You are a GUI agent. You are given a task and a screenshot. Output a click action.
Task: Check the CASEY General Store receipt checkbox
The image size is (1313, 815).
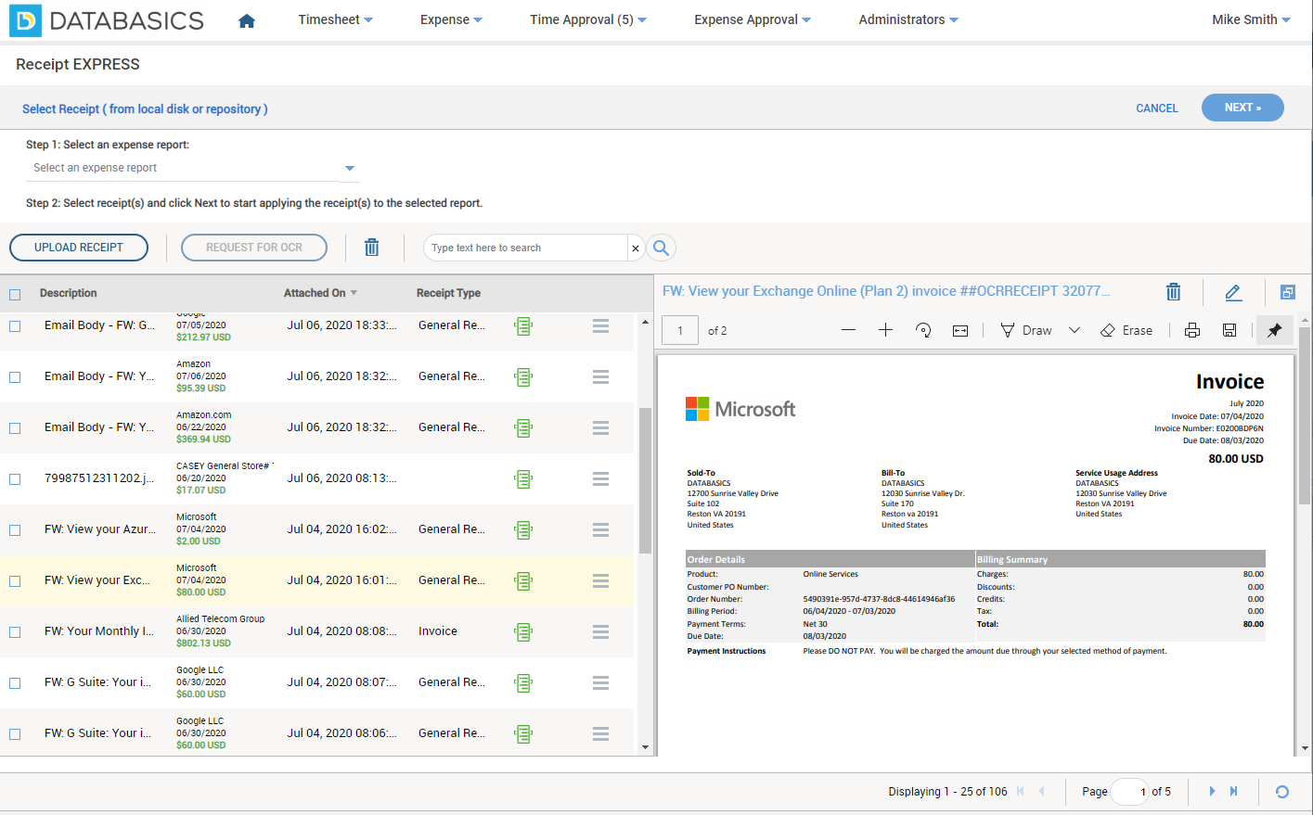pyautogui.click(x=15, y=479)
